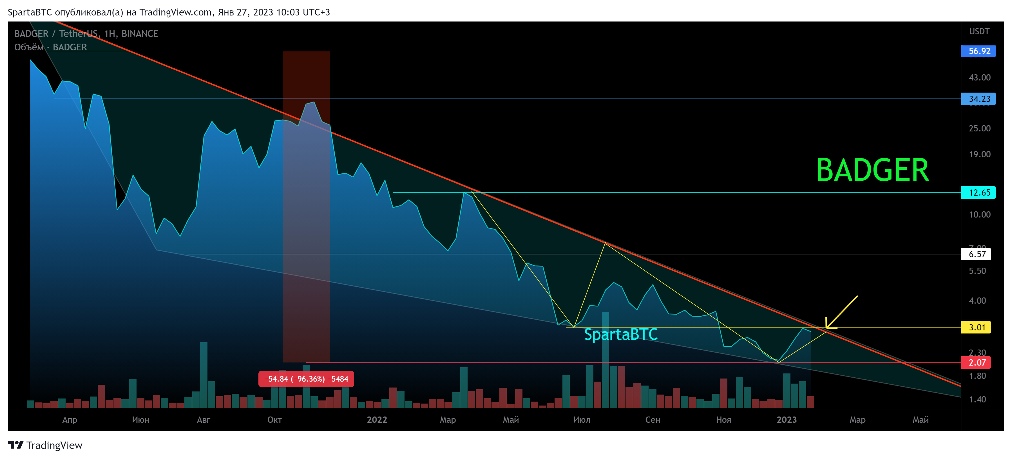Click the Авг time axis label
The image size is (1012, 459).
(x=204, y=420)
